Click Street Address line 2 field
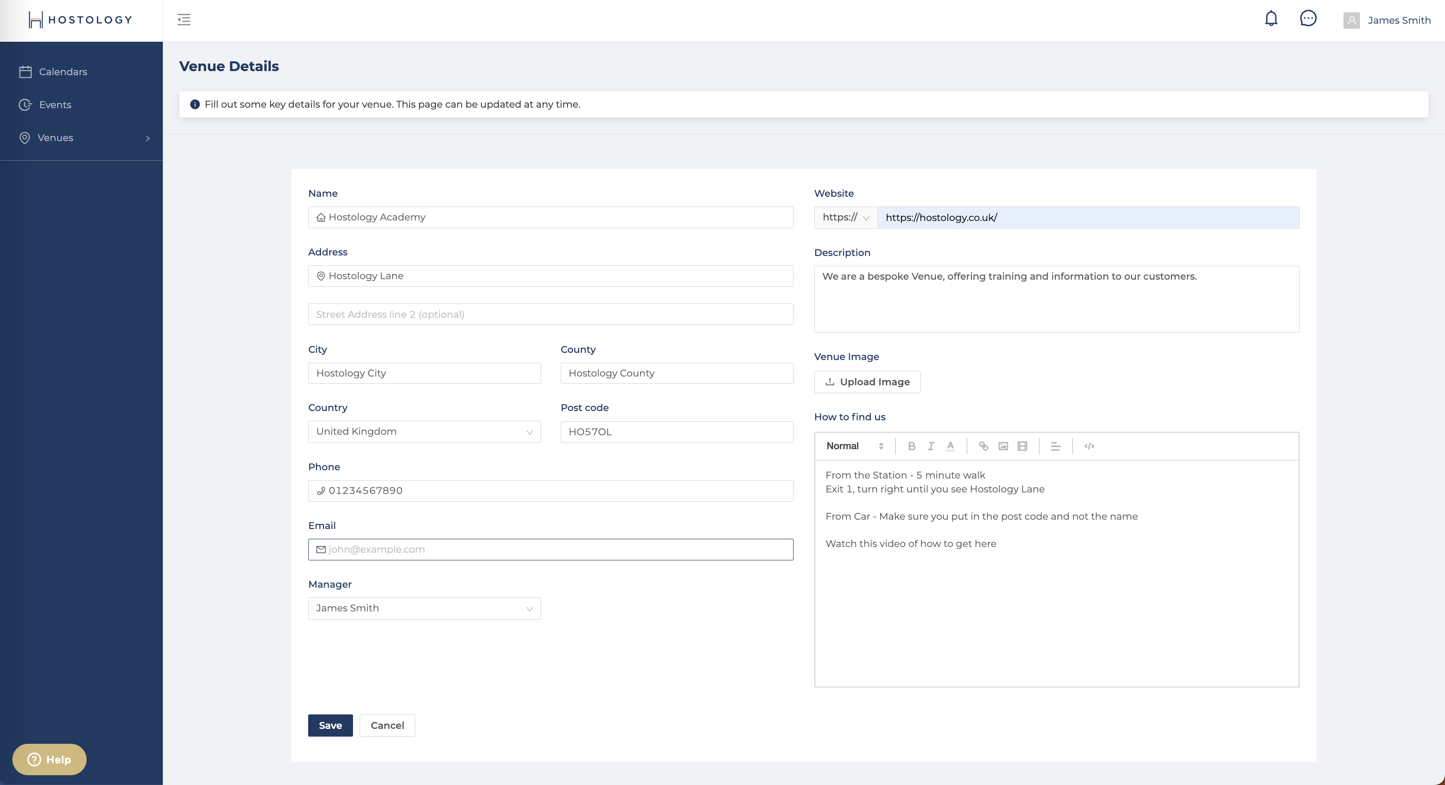The image size is (1445, 785). point(550,315)
